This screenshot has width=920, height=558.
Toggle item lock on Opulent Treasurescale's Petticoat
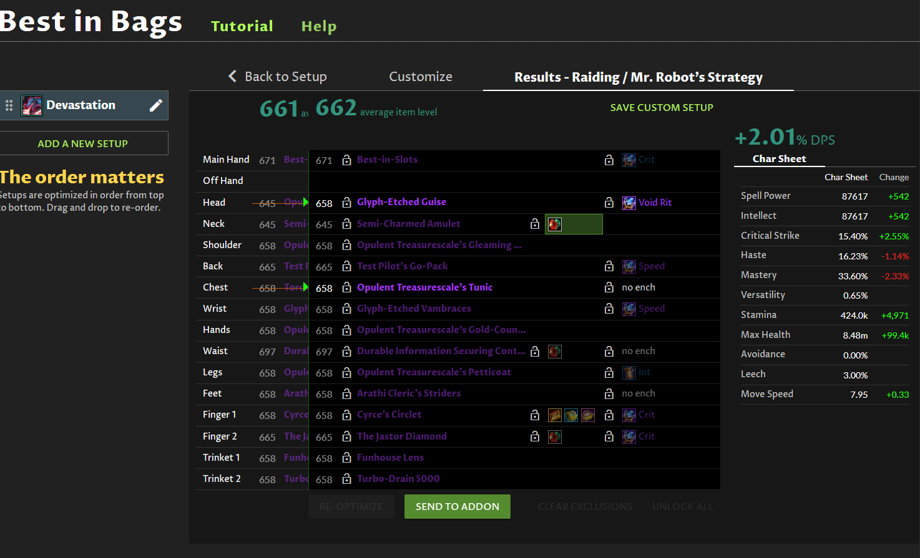(x=346, y=373)
